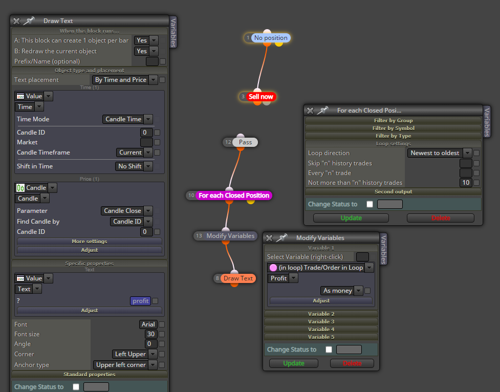500x392 pixels.
Task: Pin the For each Closed Position panel
Action: point(323,111)
